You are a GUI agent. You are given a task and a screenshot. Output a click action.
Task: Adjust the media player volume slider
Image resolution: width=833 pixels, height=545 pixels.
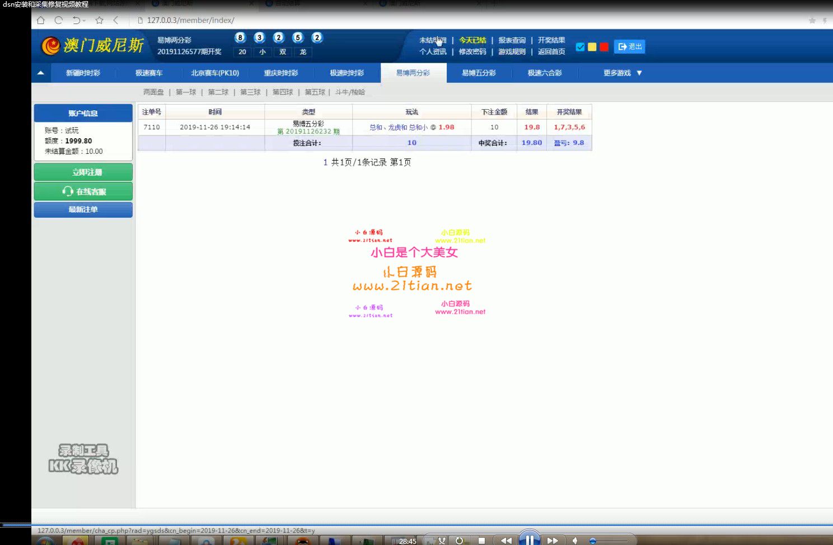(x=593, y=541)
